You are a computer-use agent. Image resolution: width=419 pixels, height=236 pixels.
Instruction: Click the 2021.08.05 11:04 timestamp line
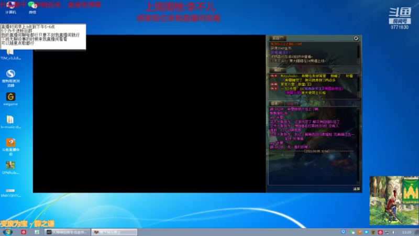pos(312,151)
